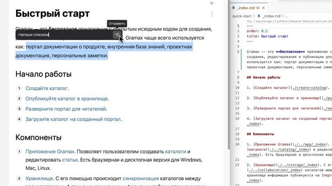Click the markdown icon in the breadcrumb before _index.md
Viewport: 332px width, 186px height.
[259, 16]
